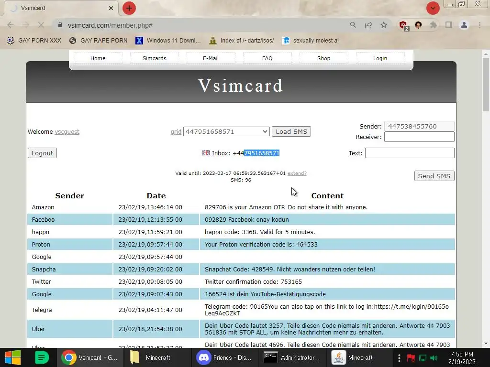Open Administrator command prompt taskbar item
This screenshot has width=490, height=367.
point(292,357)
